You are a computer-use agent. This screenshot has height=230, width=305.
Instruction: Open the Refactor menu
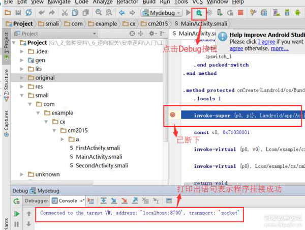(128, 2)
